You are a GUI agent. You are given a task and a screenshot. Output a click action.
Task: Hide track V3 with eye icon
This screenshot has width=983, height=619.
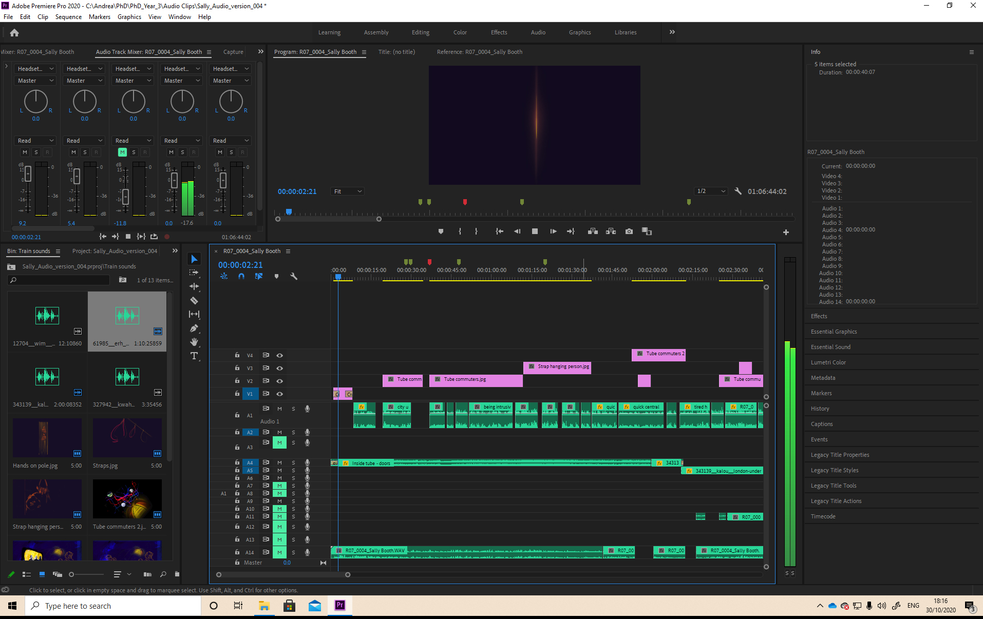coord(280,368)
